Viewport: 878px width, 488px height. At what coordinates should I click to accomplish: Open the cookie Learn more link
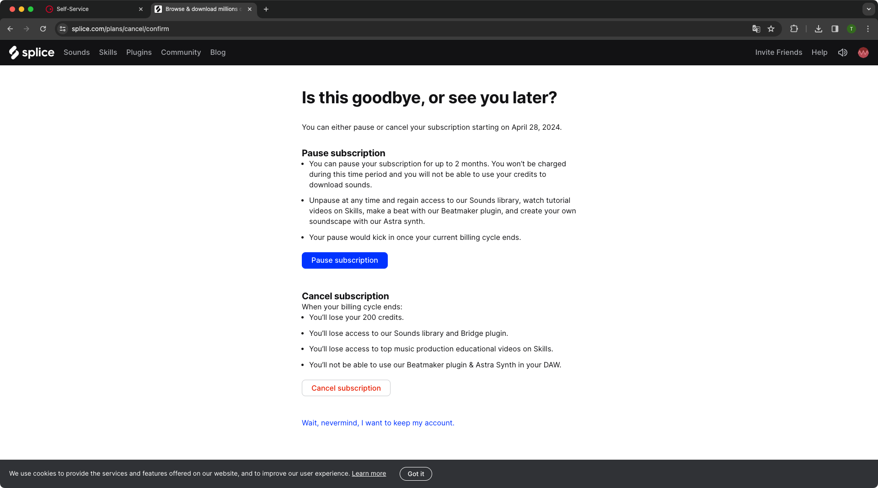[369, 473]
